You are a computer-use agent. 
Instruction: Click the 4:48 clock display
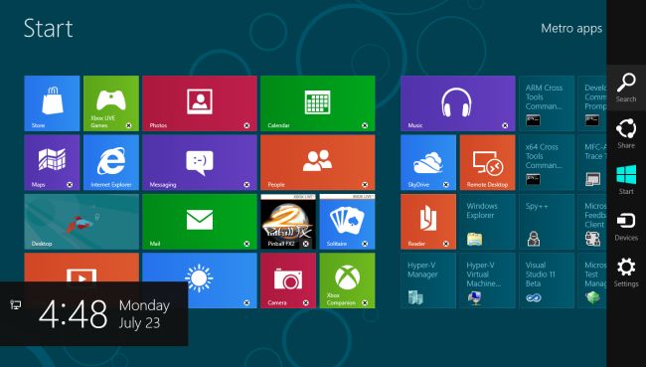[x=74, y=314]
